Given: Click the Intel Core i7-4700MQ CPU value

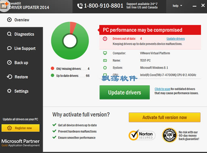Looking at the screenshot, I should coord(168,75).
